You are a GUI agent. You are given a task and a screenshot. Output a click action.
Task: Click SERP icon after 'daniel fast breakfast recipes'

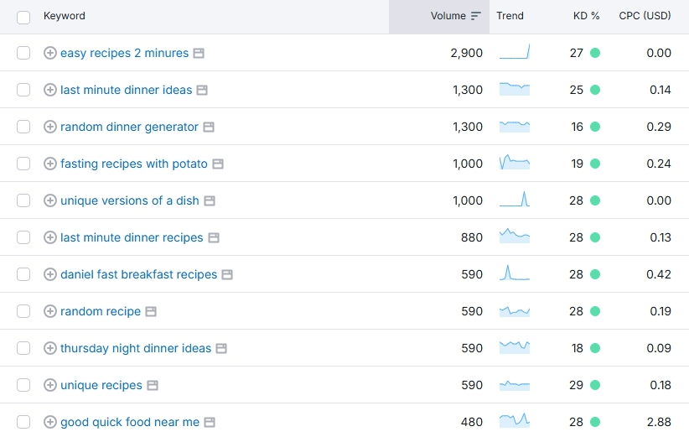(x=227, y=274)
